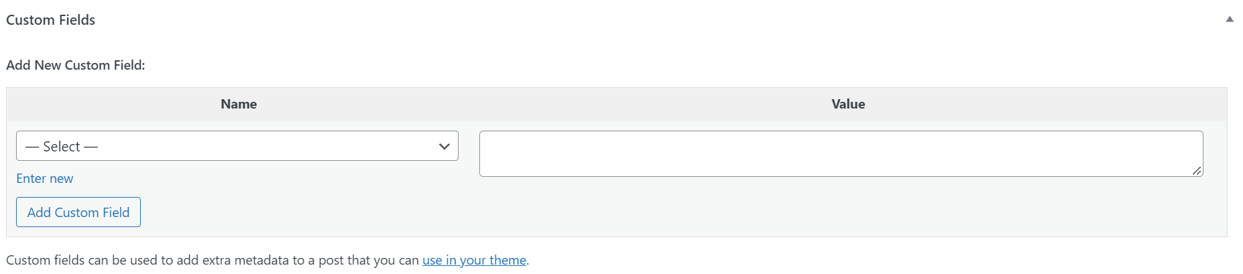Click the '— Select —' placeholder text

pos(62,147)
